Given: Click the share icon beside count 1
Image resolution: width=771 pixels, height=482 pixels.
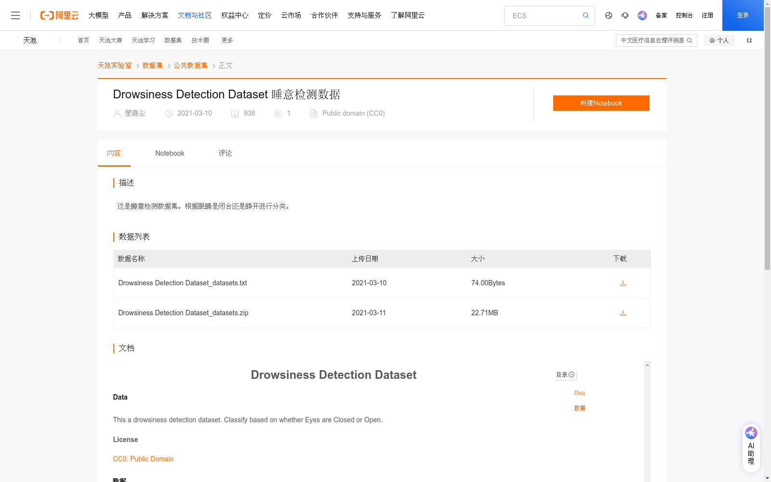Looking at the screenshot, I should click(x=278, y=114).
